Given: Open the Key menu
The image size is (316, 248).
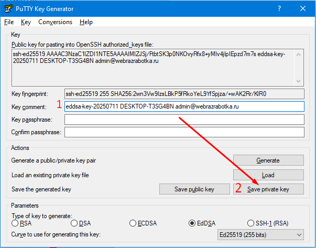Looking at the screenshot, I should pos(26,22).
